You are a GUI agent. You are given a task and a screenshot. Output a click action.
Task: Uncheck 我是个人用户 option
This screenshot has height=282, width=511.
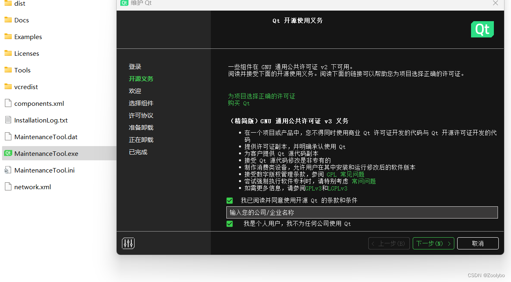[x=230, y=223]
